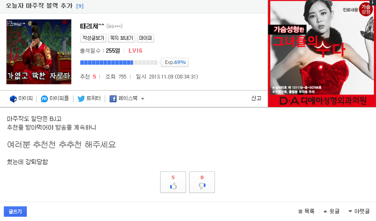376x221 pixels.
Task: Go to previous post with 윗글 arrow
Action: (325, 211)
